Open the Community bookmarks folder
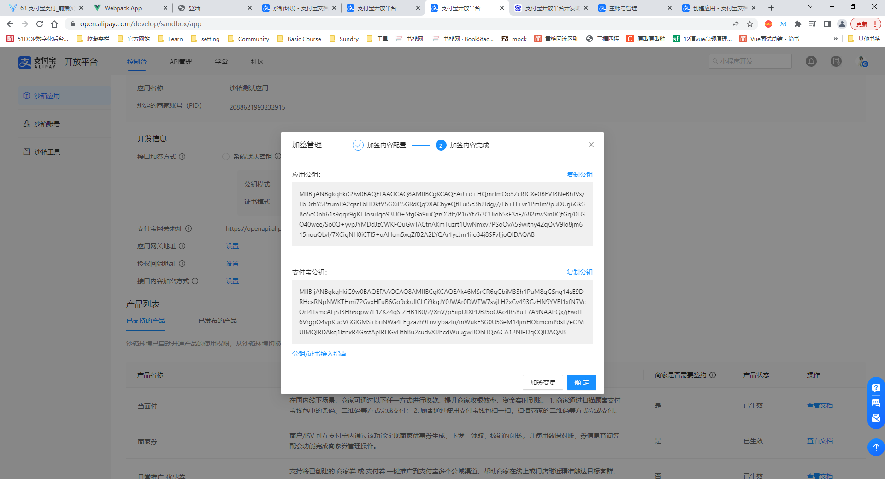The image size is (885, 479). point(249,39)
